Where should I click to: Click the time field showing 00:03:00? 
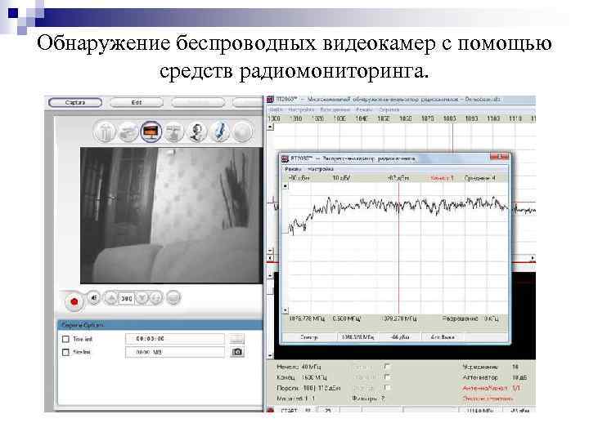click(175, 339)
